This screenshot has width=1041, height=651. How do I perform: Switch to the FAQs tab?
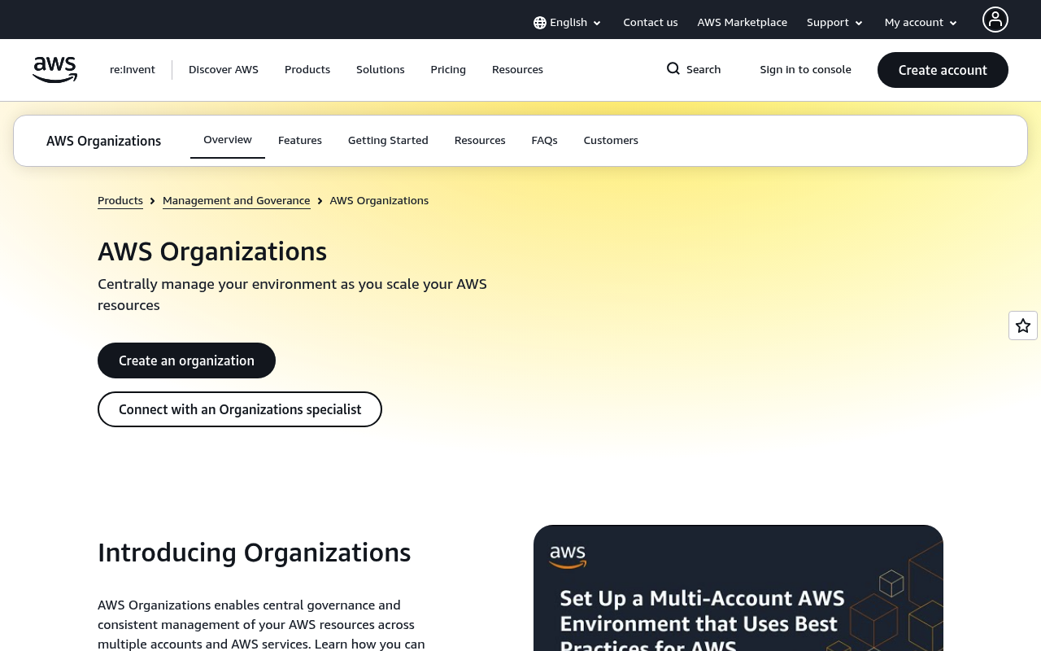click(545, 141)
